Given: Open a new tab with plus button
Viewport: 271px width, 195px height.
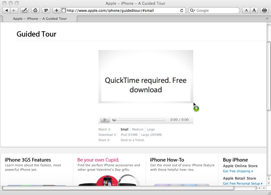Looking at the screenshot, I should (x=267, y=19).
